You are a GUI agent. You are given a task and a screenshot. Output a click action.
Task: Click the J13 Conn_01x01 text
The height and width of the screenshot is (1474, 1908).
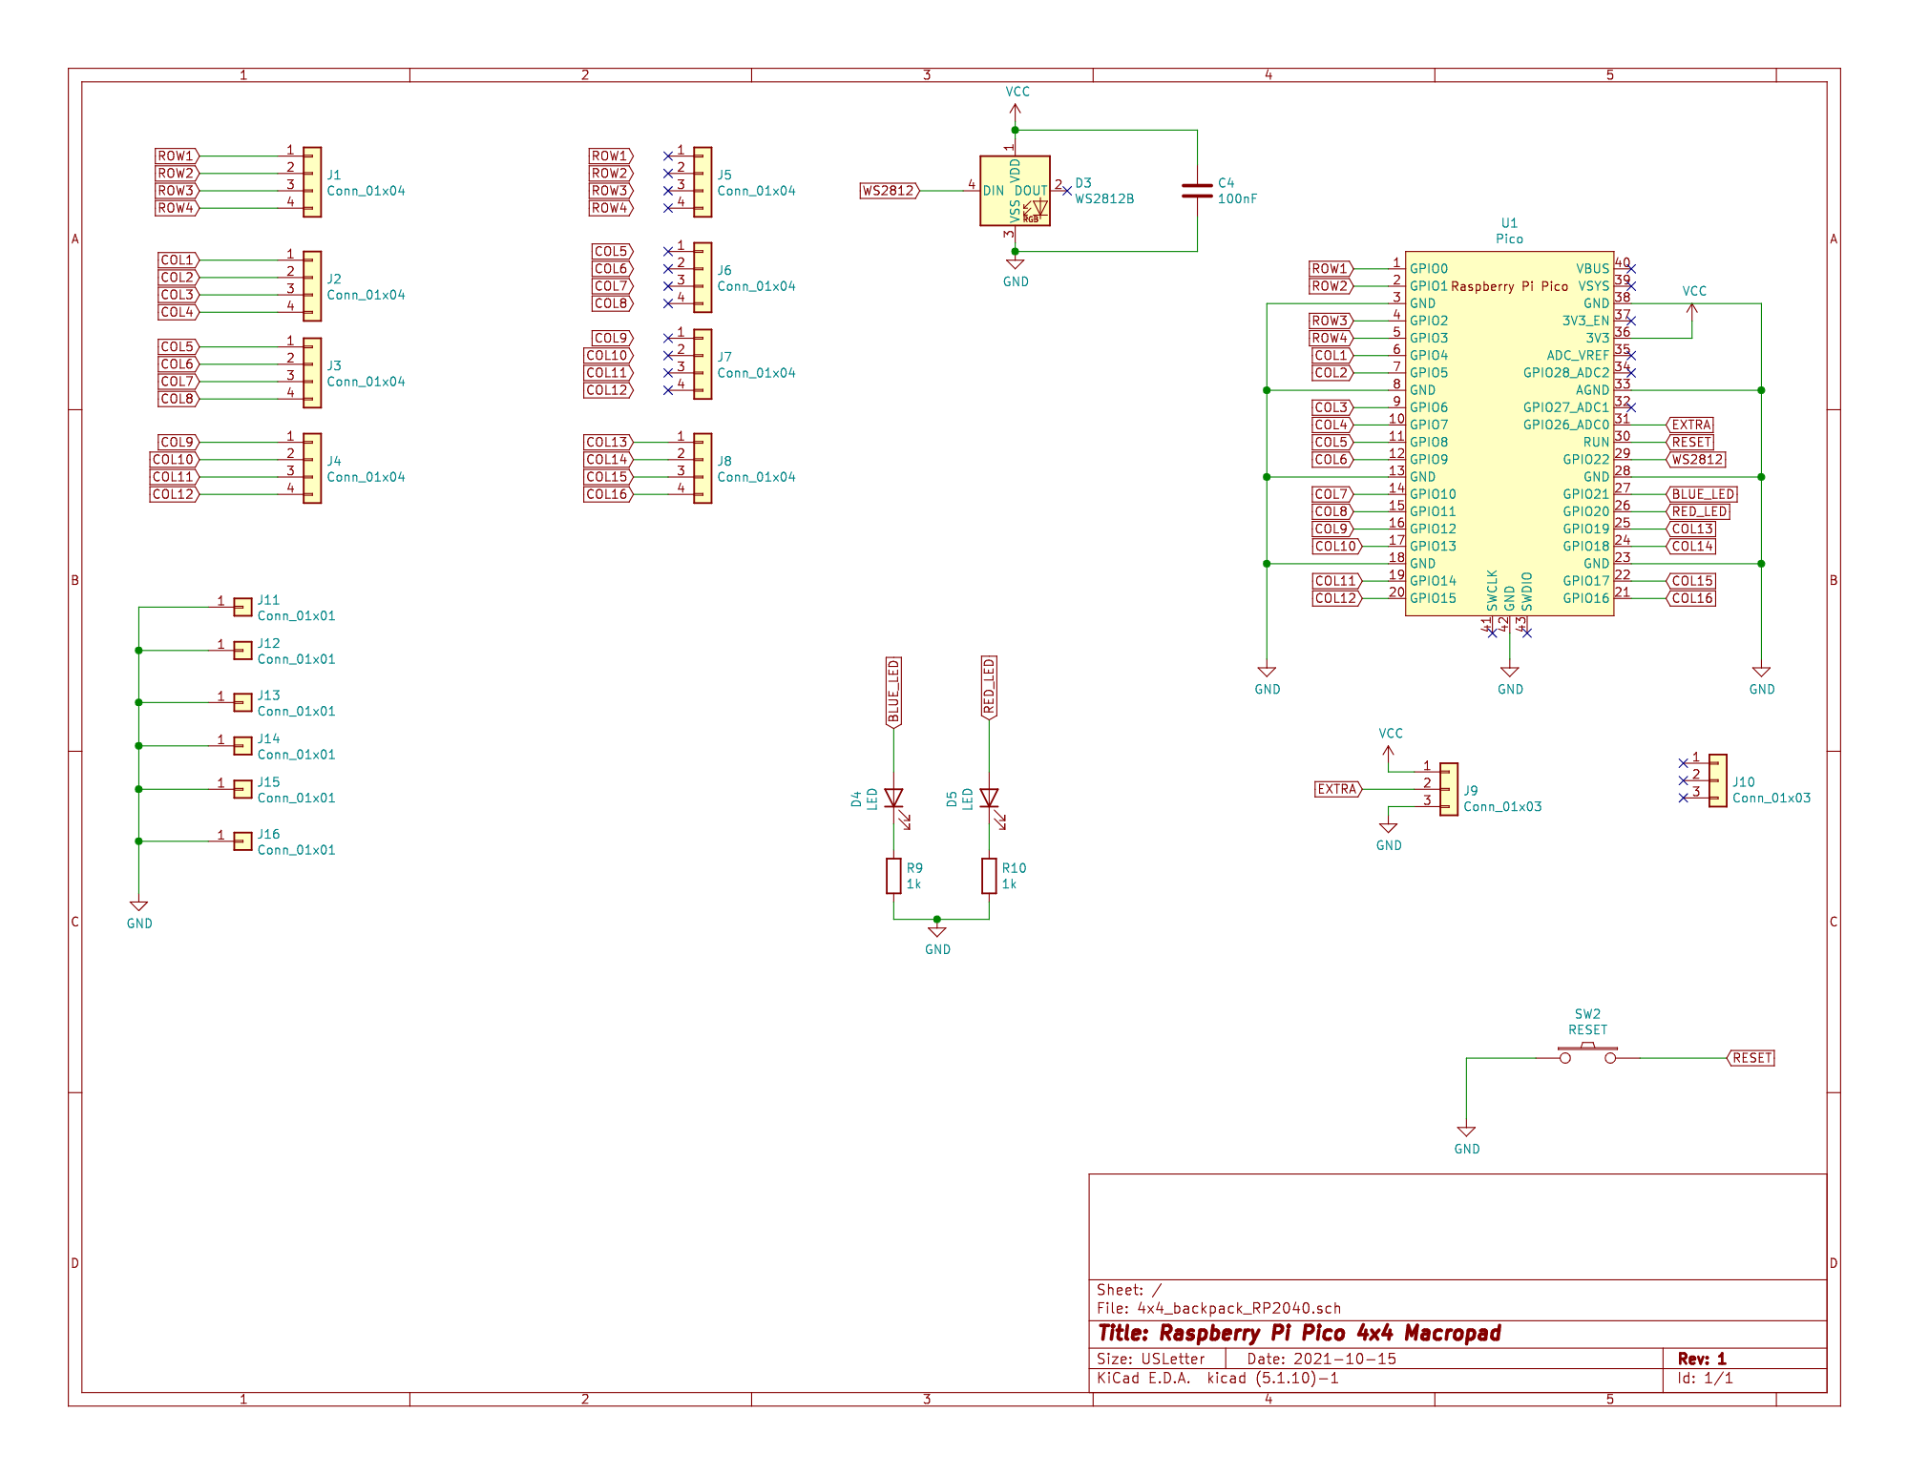[297, 712]
